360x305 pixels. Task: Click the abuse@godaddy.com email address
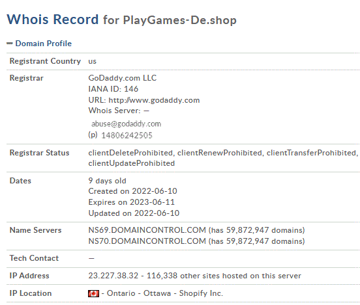(x=127, y=124)
